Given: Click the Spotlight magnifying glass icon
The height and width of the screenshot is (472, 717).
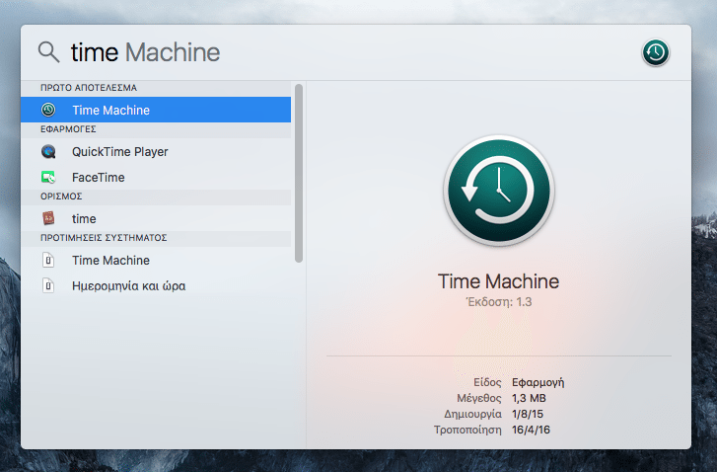Looking at the screenshot, I should [48, 51].
